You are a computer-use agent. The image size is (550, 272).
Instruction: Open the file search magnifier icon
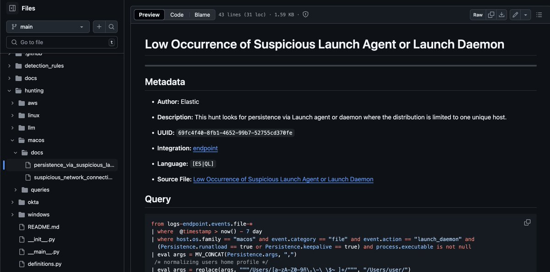(x=111, y=27)
